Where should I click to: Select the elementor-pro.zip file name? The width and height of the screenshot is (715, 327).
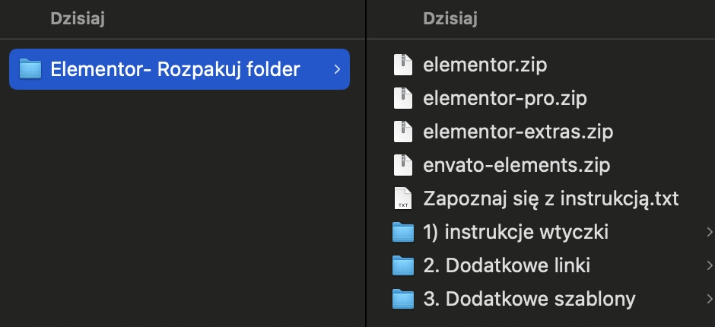coord(504,99)
